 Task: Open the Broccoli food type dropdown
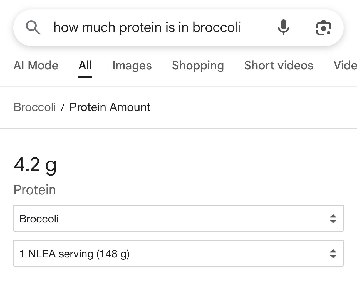coord(178,219)
